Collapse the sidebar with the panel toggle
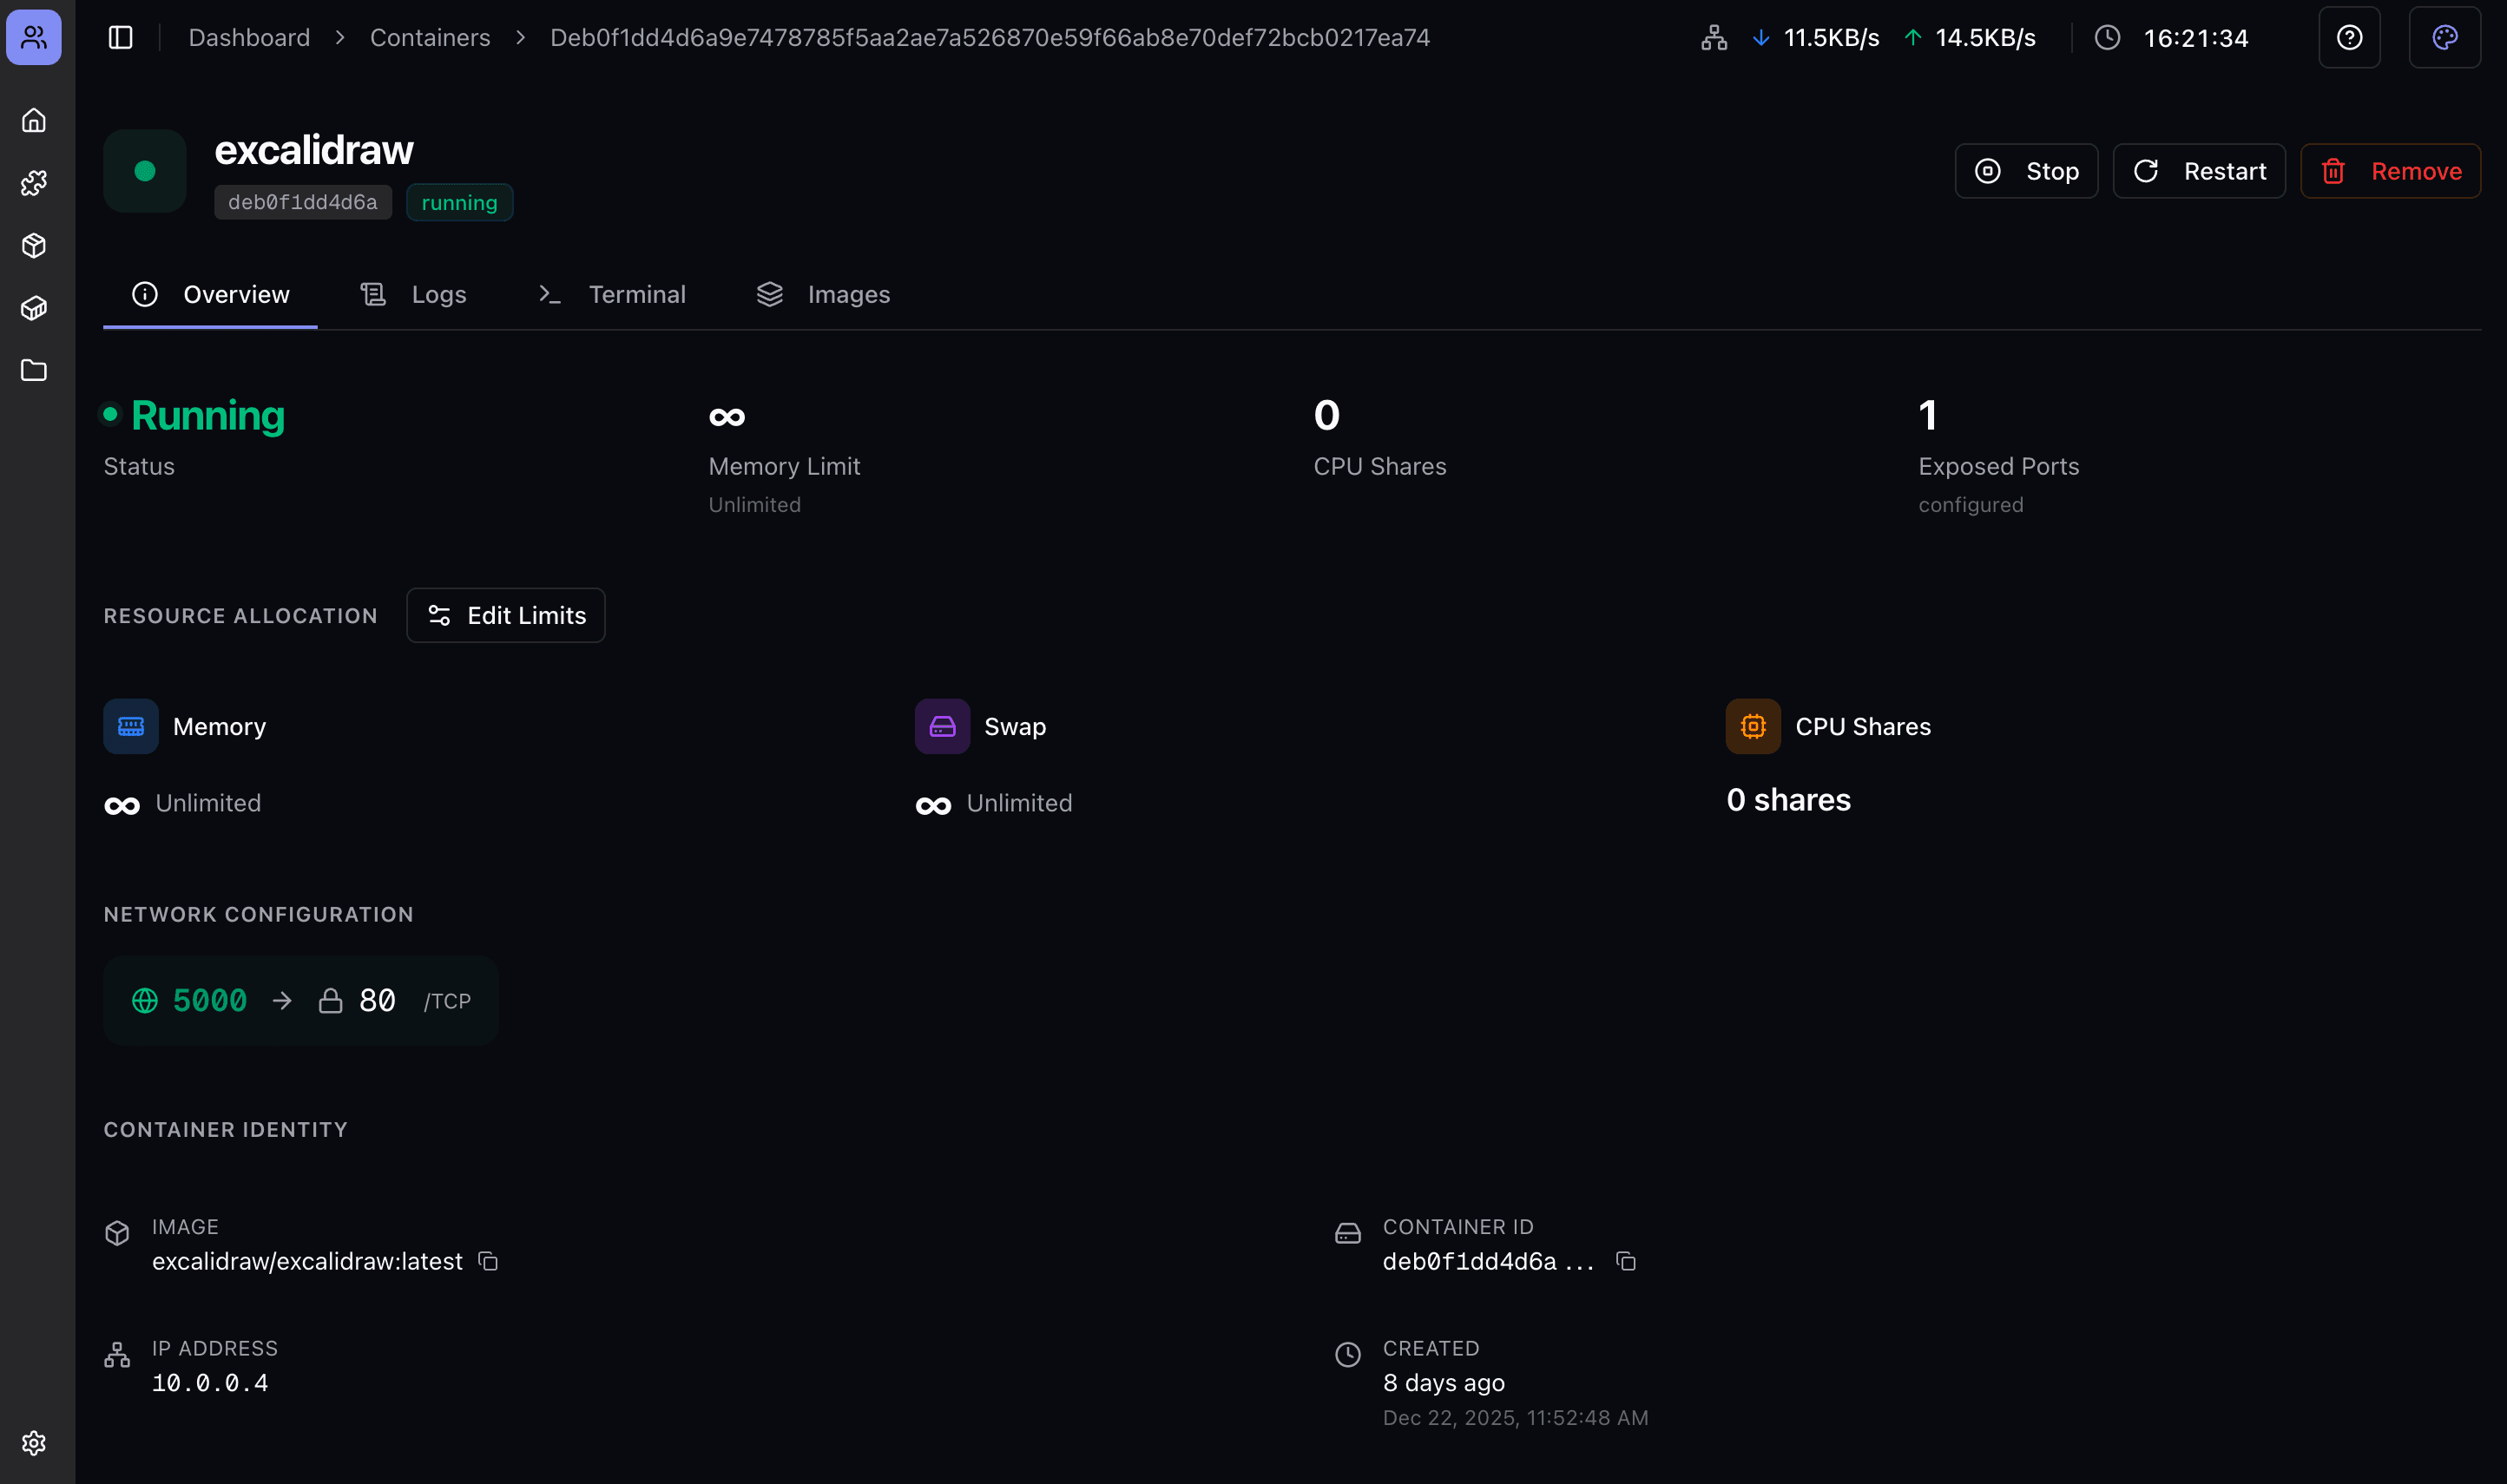 click(120, 37)
